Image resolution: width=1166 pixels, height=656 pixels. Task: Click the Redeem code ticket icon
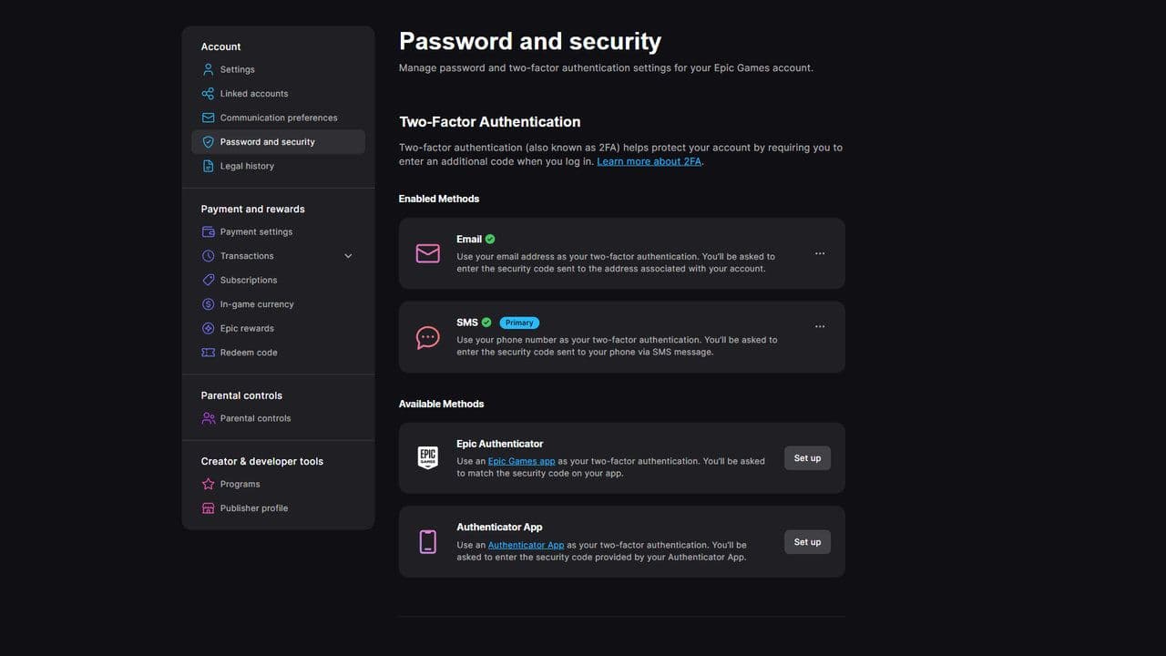tap(208, 353)
